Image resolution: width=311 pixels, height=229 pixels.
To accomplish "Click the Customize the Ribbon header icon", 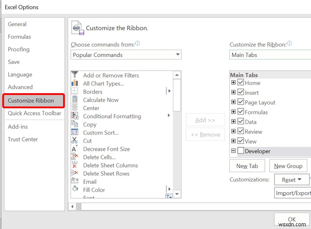I will (78, 28).
